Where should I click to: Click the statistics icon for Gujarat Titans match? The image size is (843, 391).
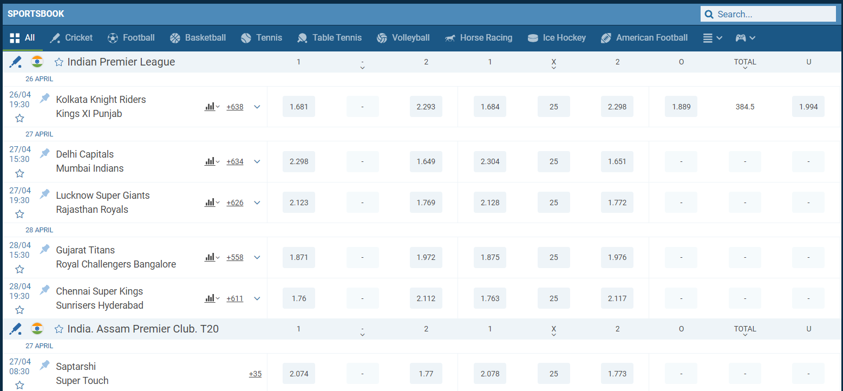(x=210, y=257)
